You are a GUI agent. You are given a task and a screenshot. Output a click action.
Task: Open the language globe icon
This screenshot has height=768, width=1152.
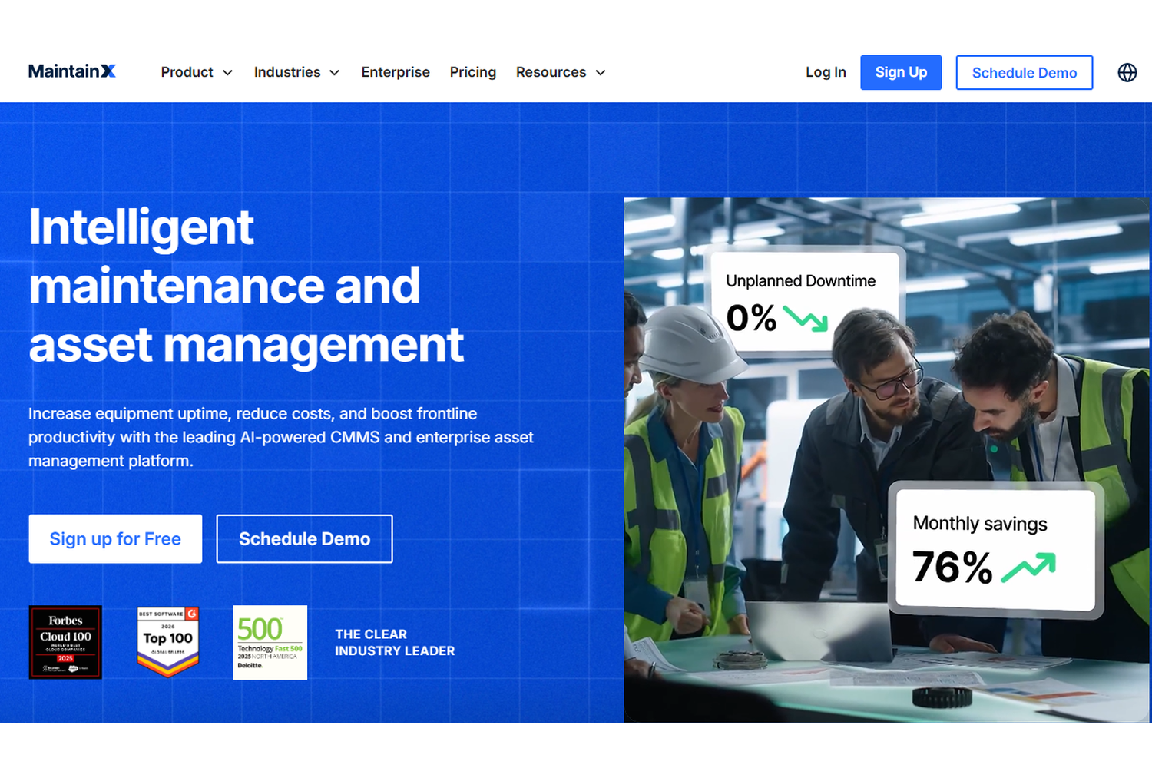coord(1127,72)
